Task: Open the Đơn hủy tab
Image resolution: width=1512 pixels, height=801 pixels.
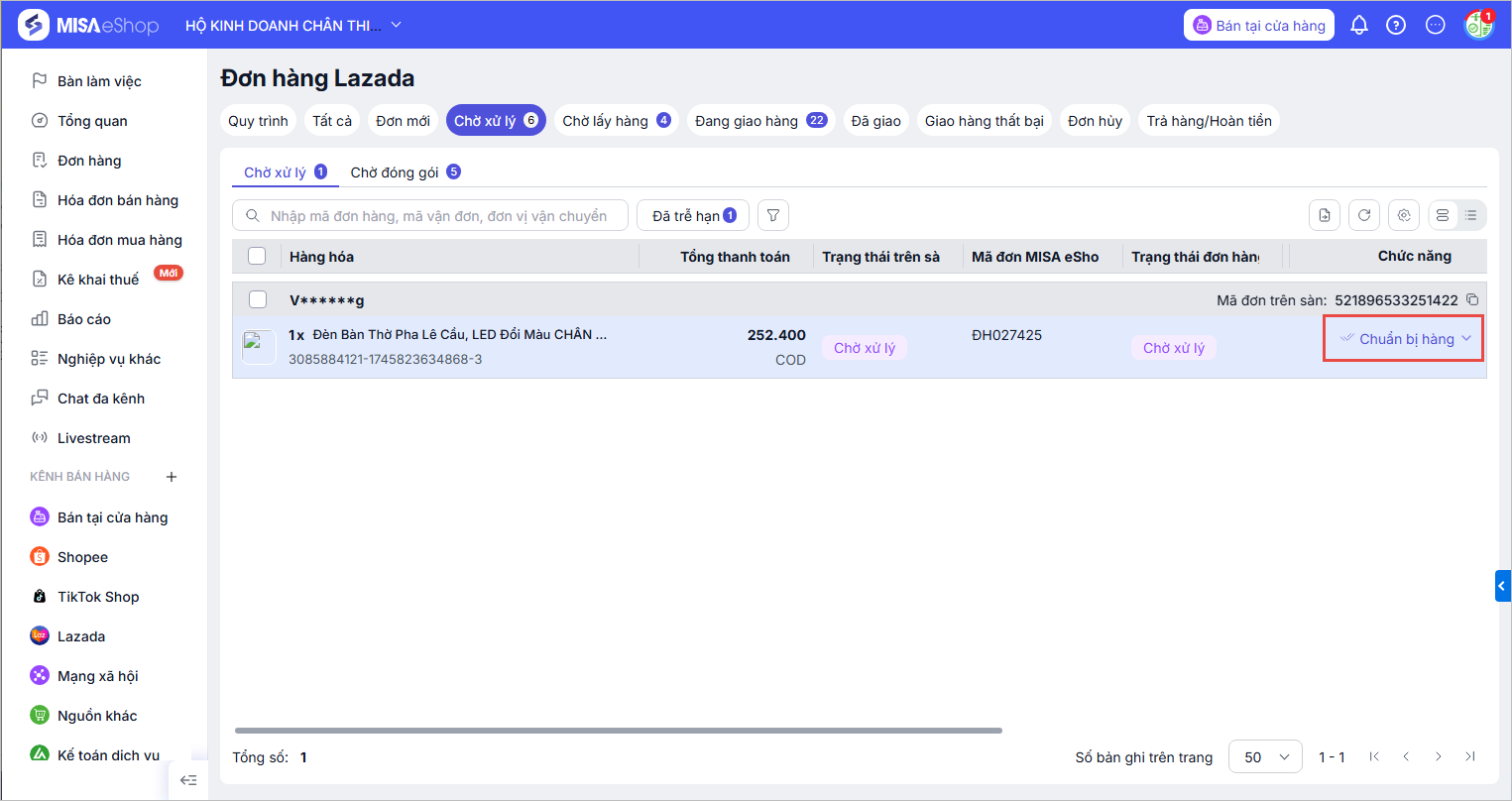Action: 1096,121
